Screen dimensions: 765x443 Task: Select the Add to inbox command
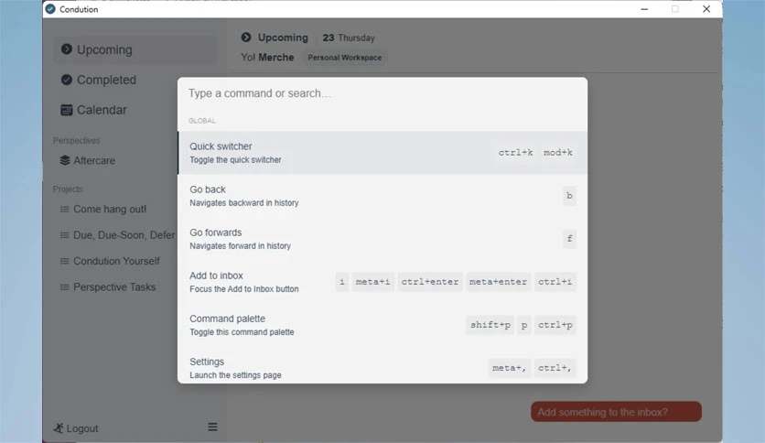[x=382, y=282]
